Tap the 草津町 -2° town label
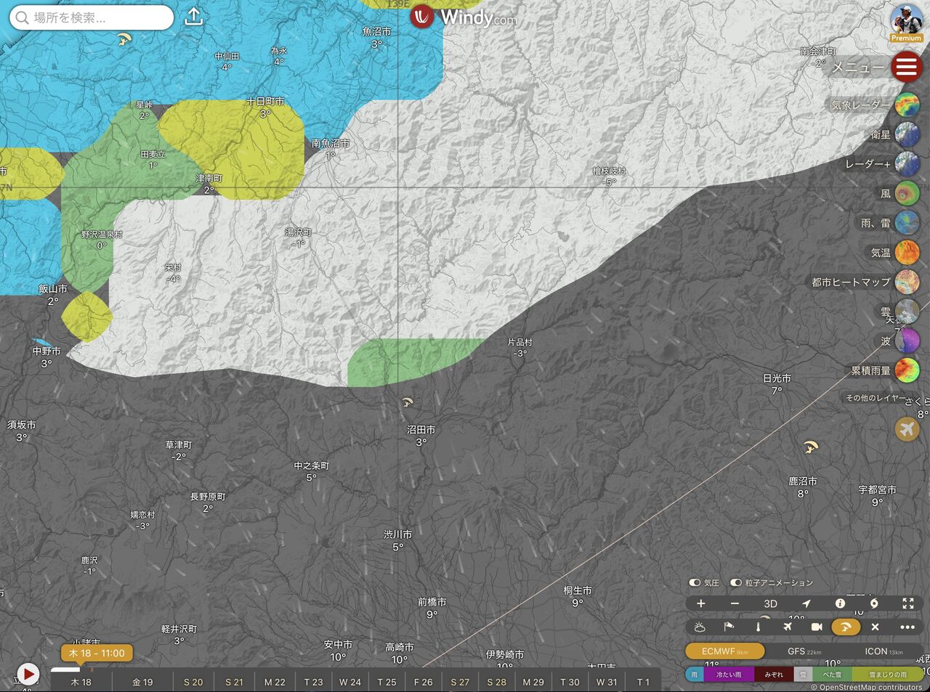930x692 pixels. 179,451
